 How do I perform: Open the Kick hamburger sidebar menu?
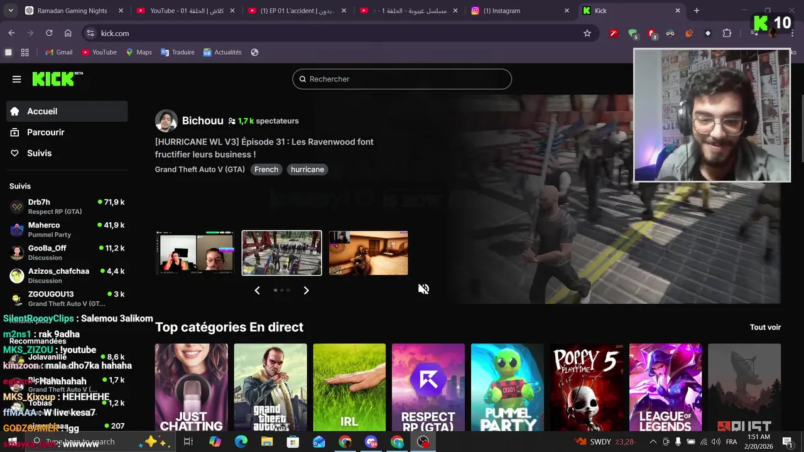tap(16, 79)
